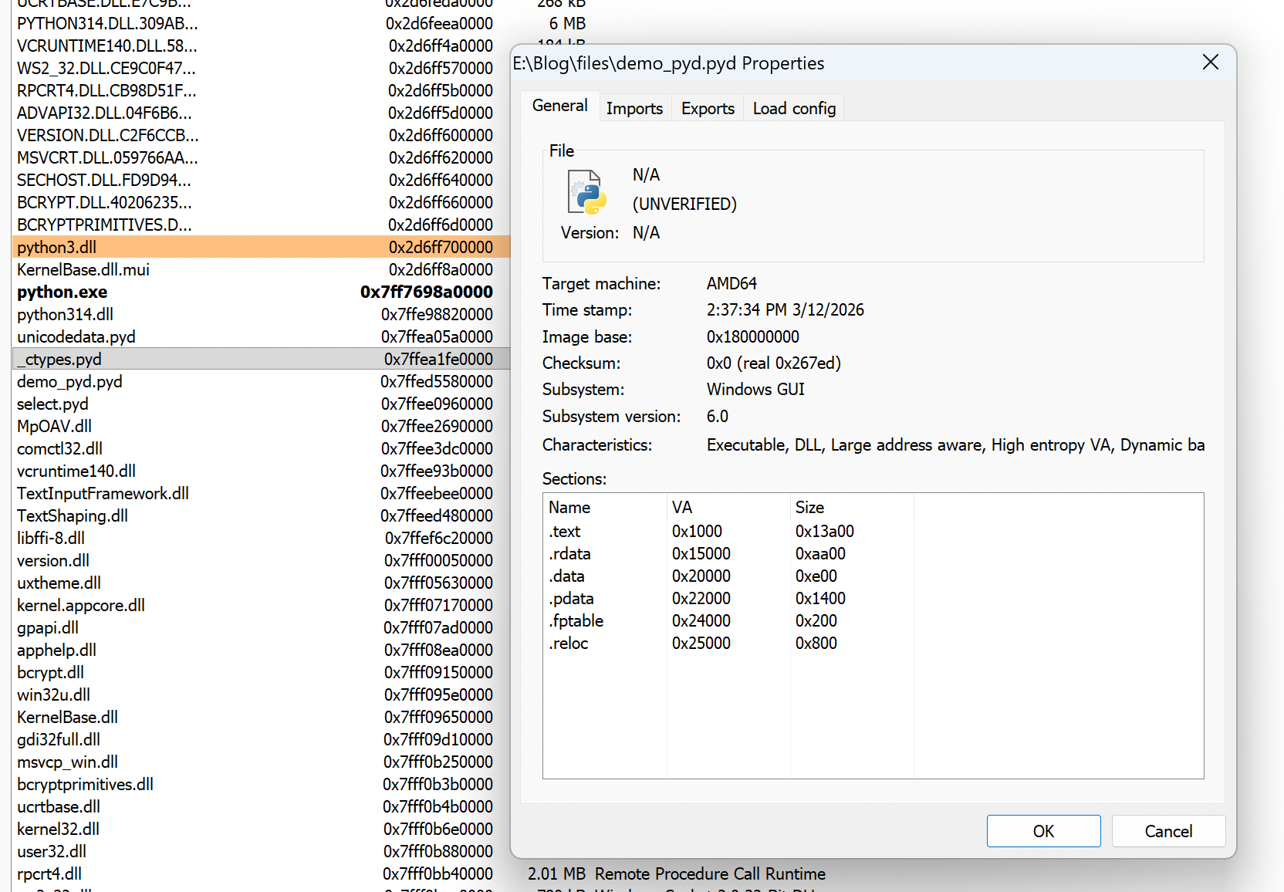
Task: Select demo_pyd.pyd in the module list
Action: 262,382
